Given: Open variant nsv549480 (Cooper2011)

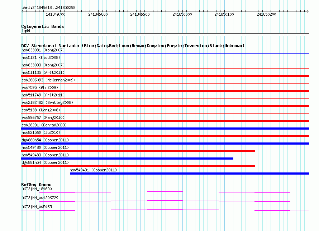Looking at the screenshot, I should (45, 147).
